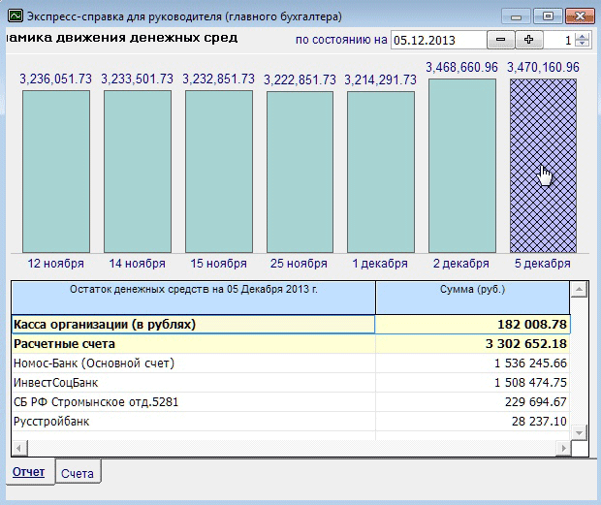This screenshot has height=505, width=601.
Task: Decrease the period spinner value with the down arrow
Action: pos(583,44)
